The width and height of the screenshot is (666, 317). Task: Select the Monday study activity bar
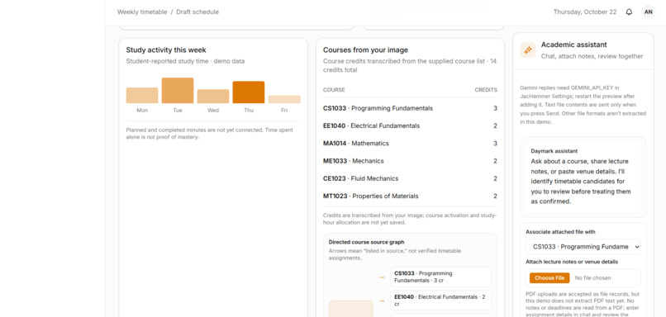142,96
